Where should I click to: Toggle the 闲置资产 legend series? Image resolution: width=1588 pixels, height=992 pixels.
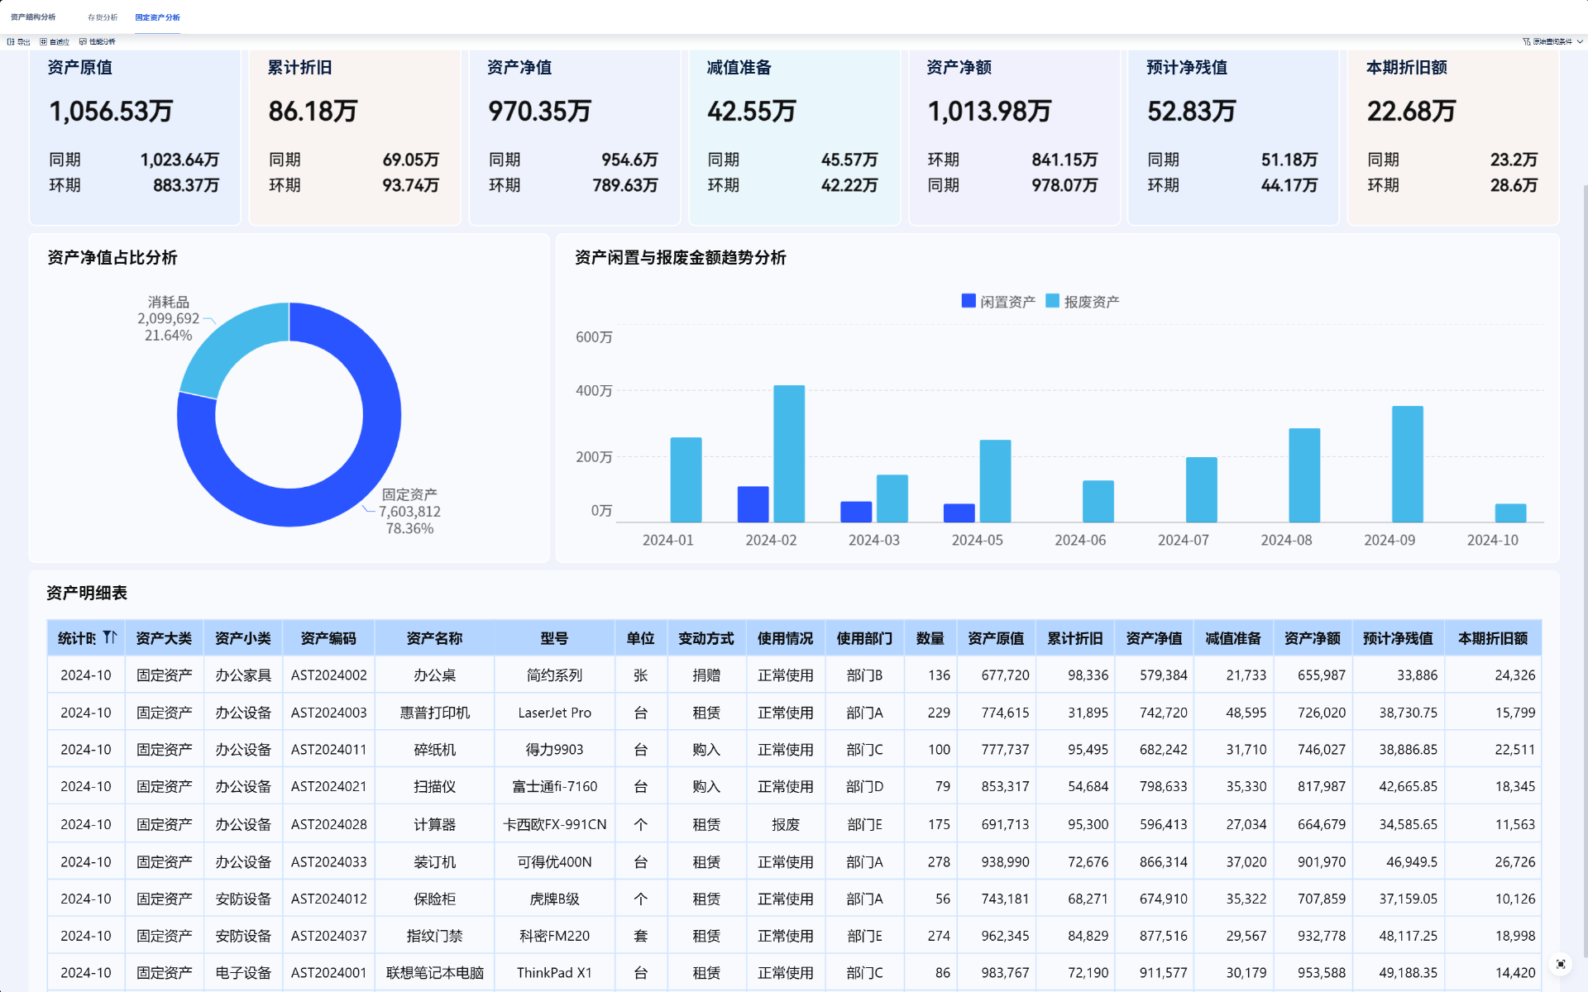(998, 302)
